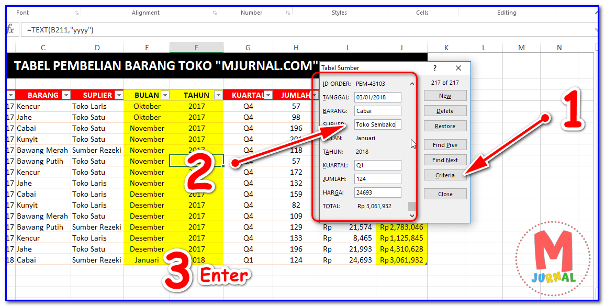This screenshot has height=307, width=605.
Task: Open the SUPLIER column filter dropdown
Action: coord(119,95)
